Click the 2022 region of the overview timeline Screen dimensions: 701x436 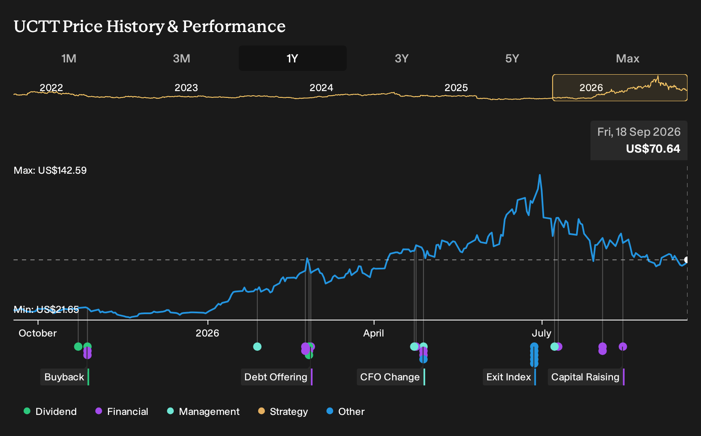point(51,88)
